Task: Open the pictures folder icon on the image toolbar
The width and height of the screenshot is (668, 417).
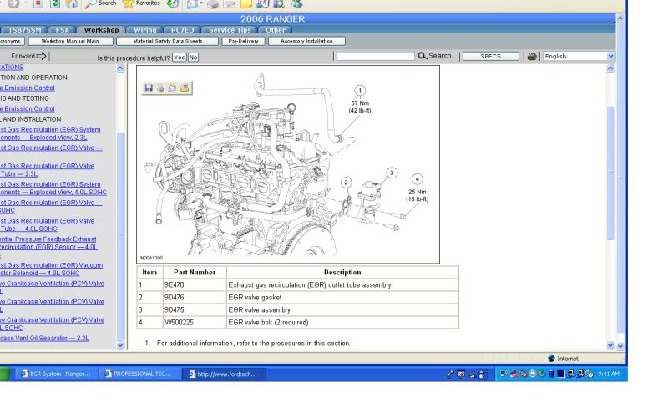Action: (x=185, y=88)
